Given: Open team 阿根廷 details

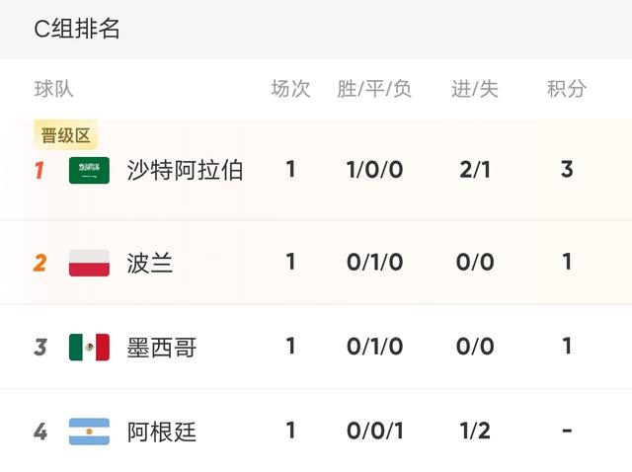Looking at the screenshot, I should [162, 432].
